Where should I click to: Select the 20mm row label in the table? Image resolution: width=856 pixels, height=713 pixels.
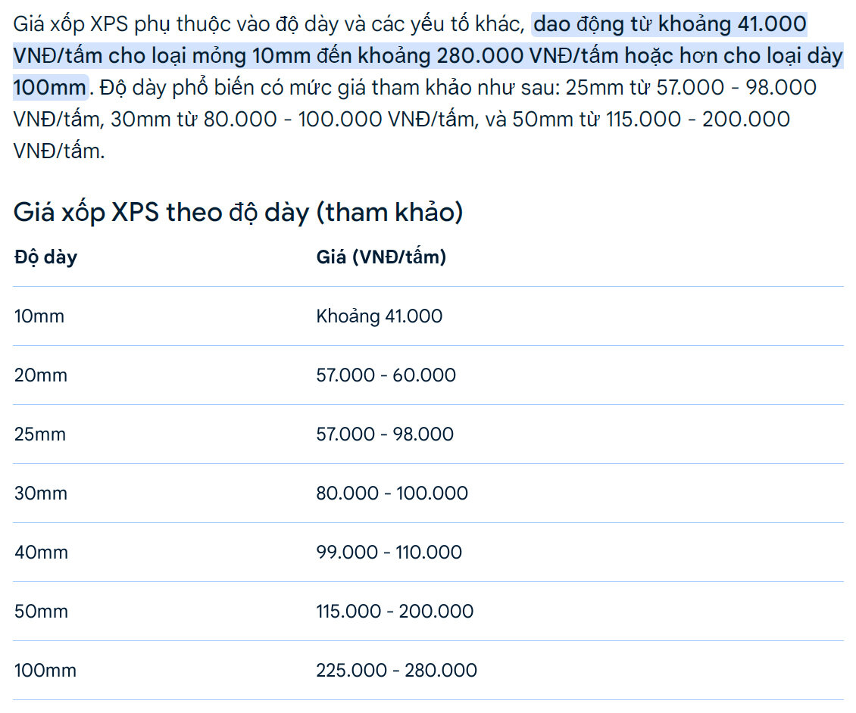coord(41,375)
